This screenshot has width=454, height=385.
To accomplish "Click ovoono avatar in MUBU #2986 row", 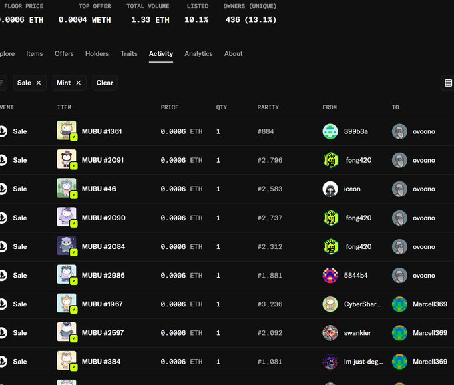I will (399, 276).
